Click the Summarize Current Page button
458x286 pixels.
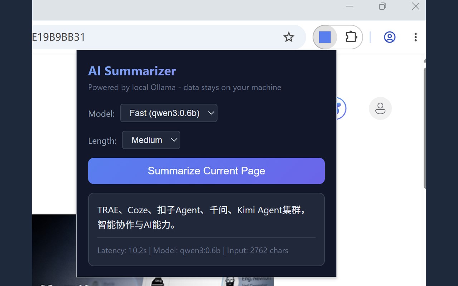(x=206, y=171)
